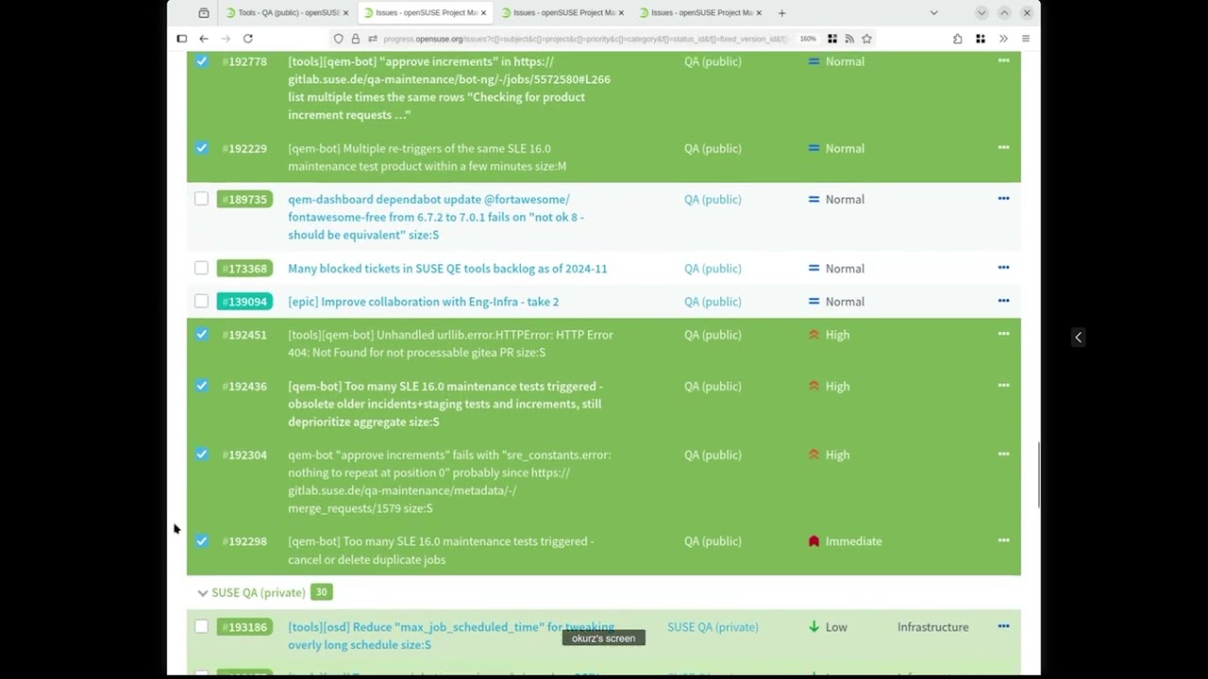
Task: Open actions menu for issue #192451
Action: pos(1003,334)
